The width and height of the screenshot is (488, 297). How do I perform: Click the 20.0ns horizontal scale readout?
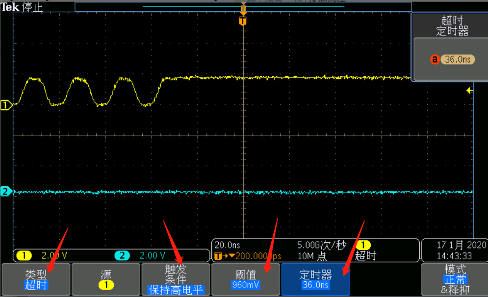[x=227, y=245]
